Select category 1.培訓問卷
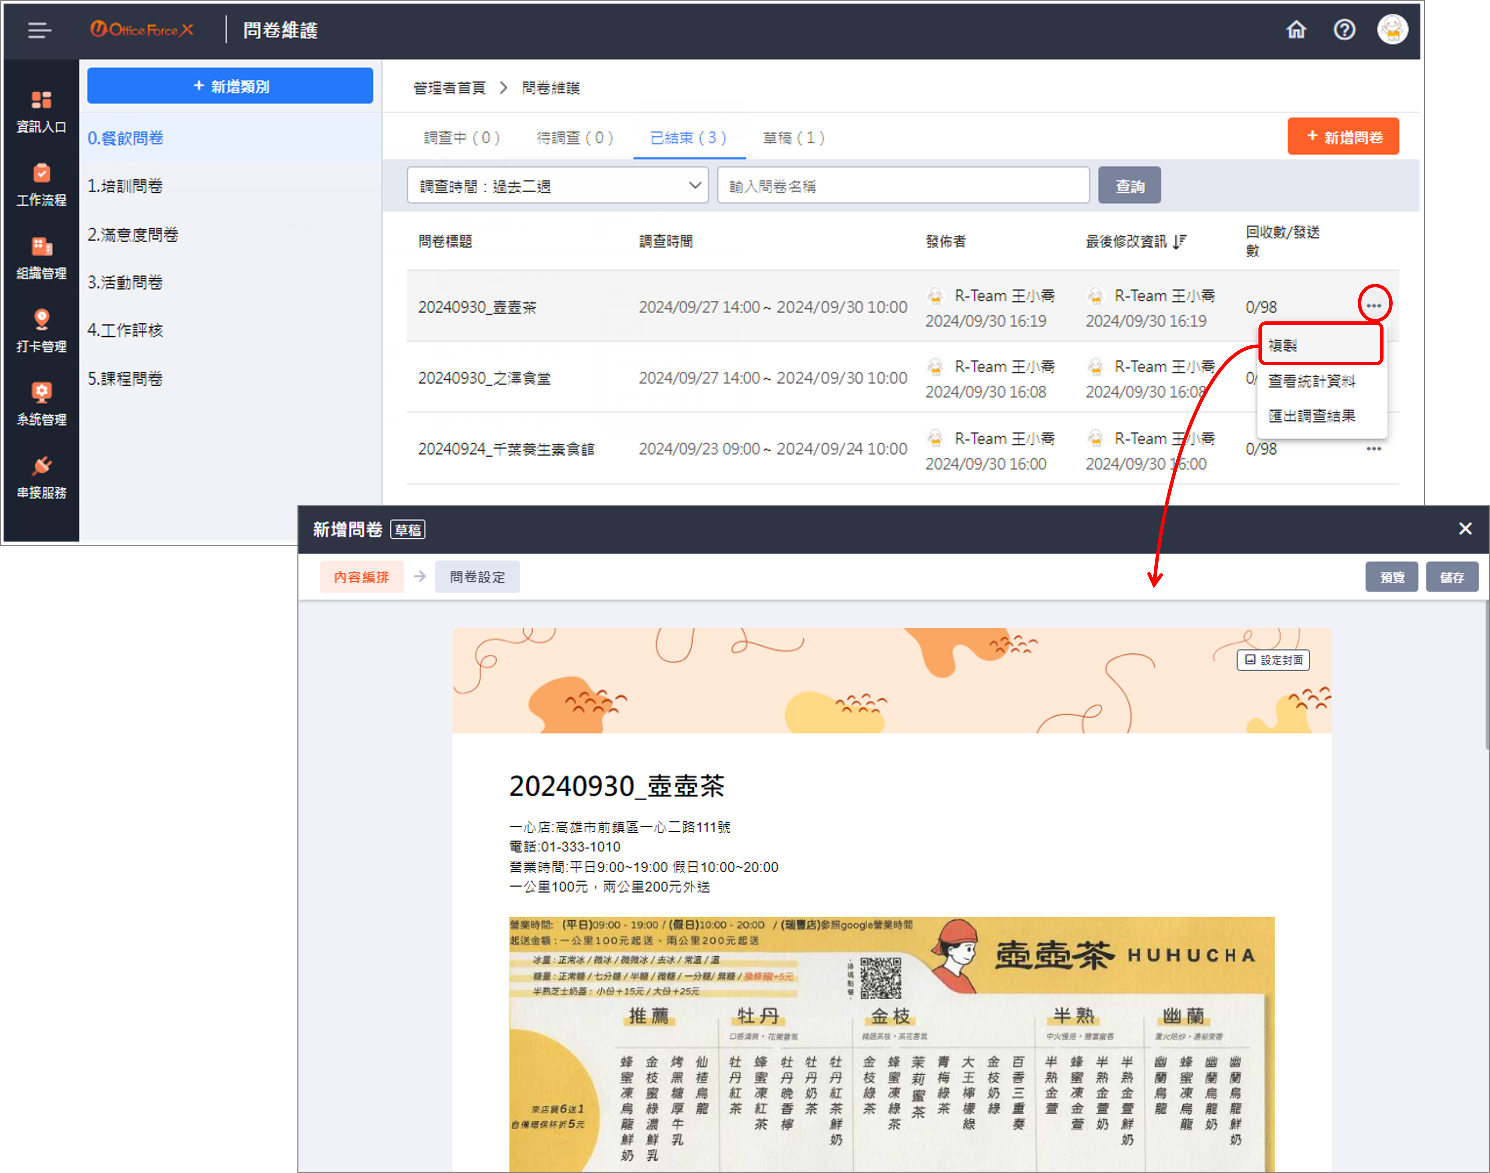The height and width of the screenshot is (1173, 1490). pos(230,186)
